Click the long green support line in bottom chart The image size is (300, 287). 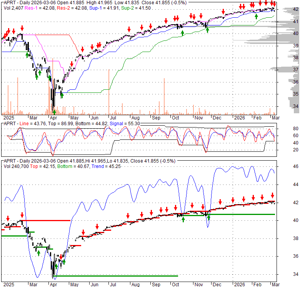click(x=116, y=276)
